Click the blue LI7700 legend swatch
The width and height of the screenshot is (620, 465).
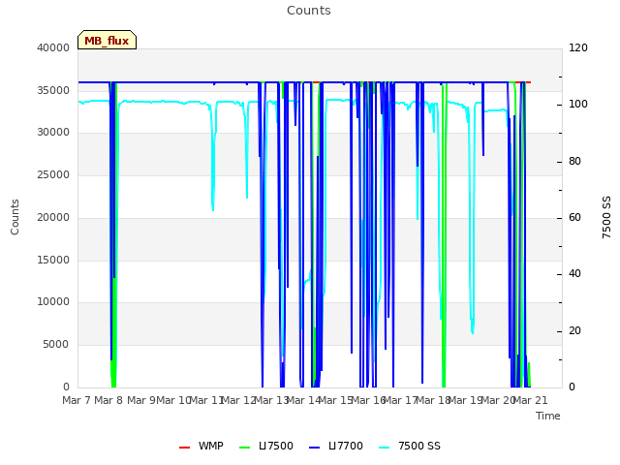point(314,448)
